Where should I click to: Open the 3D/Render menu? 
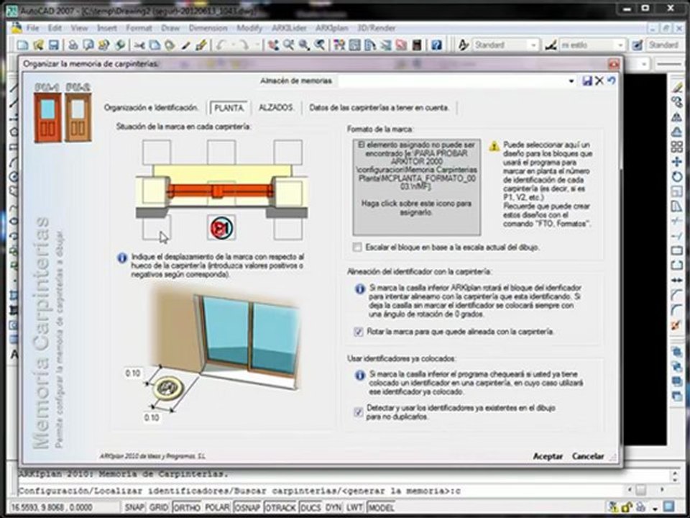coord(376,28)
